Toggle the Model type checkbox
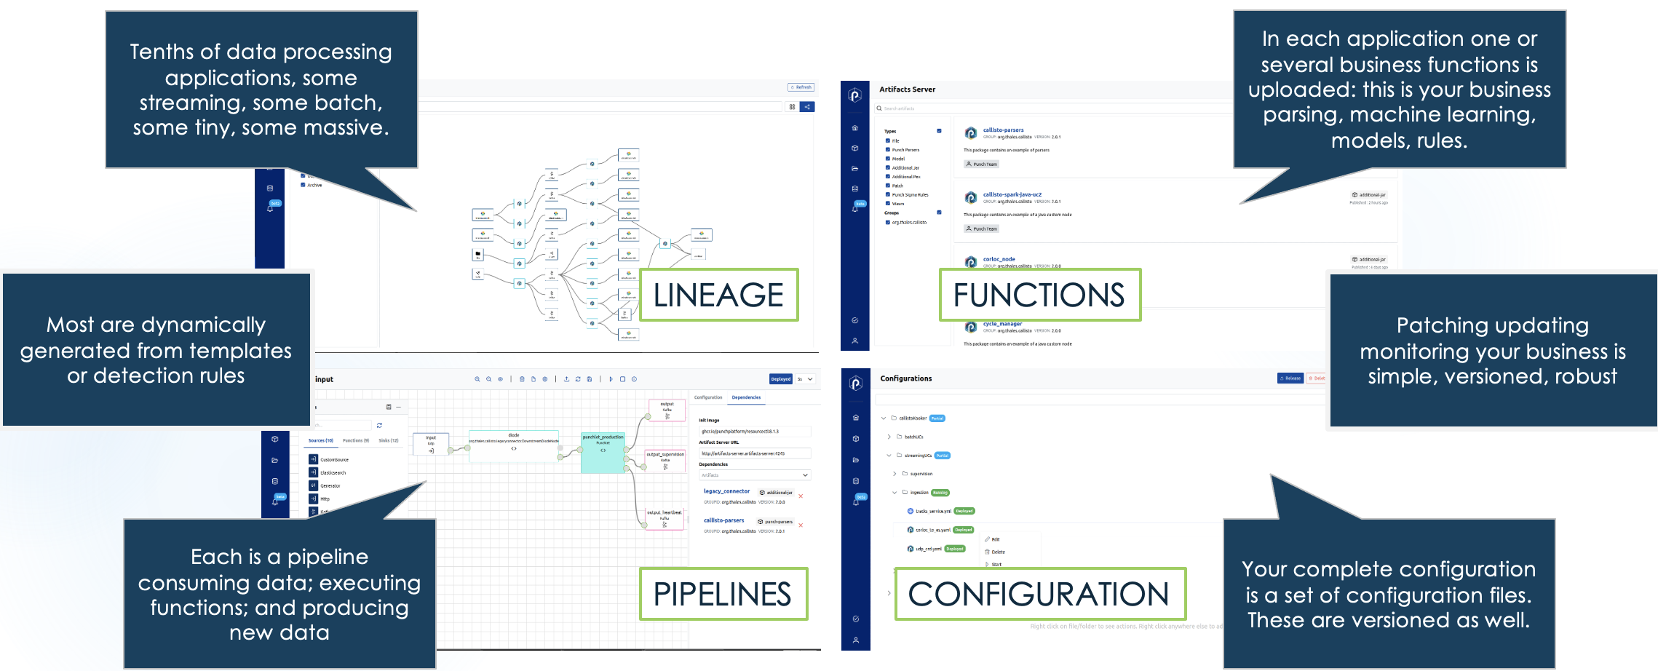This screenshot has height=671, width=1658. pyautogui.click(x=888, y=159)
